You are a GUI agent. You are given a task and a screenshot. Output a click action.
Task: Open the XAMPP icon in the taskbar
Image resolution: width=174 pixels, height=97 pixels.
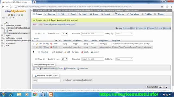click(51, 95)
